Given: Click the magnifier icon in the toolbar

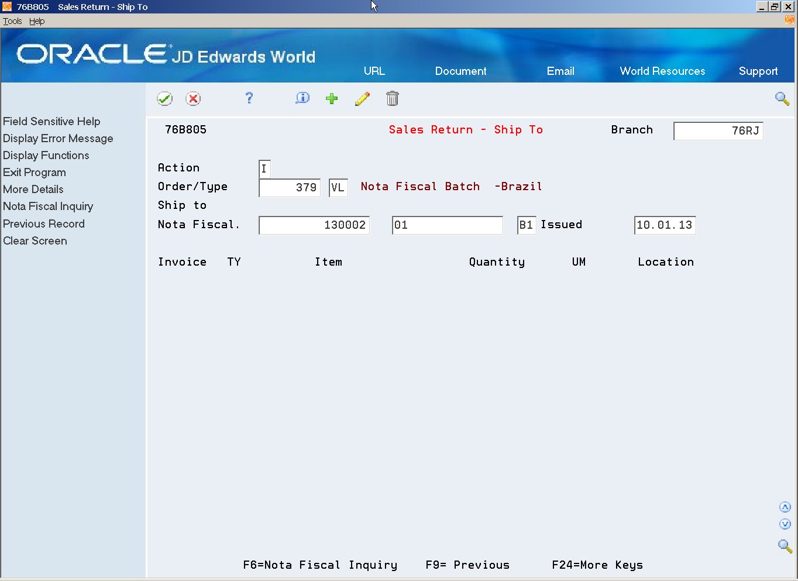Looking at the screenshot, I should pos(782,99).
